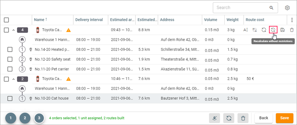Click the rename route icon
297x125 pixels.
[x=246, y=30]
